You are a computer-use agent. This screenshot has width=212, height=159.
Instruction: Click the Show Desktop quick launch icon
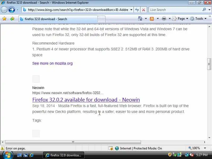click(19, 155)
